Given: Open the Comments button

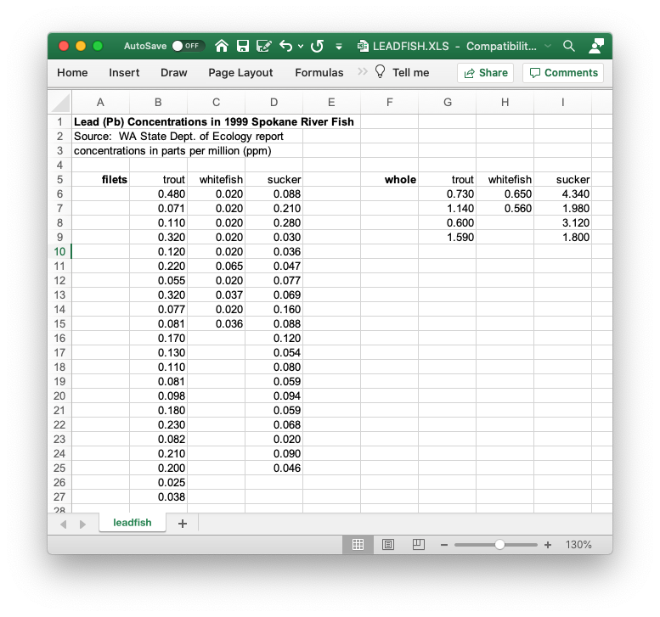Looking at the screenshot, I should (563, 73).
